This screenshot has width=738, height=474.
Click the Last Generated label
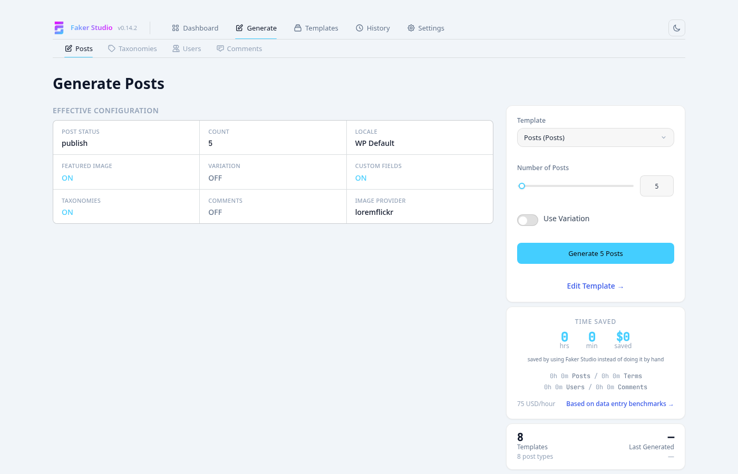[652, 447]
